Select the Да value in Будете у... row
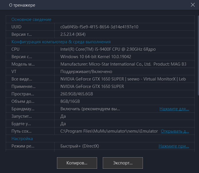 point(63,124)
